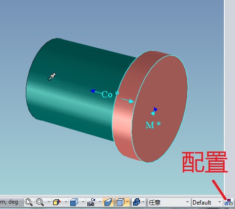Open the dropdown arrow beside camera icon
Screen dimensions: 235x209
(x=100, y=202)
